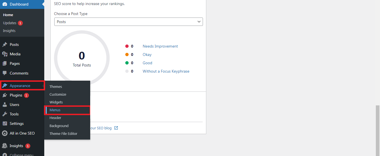Open the Without a Focus Keyphrase link
Viewport: 380px width, 156px height.
[x=166, y=71]
